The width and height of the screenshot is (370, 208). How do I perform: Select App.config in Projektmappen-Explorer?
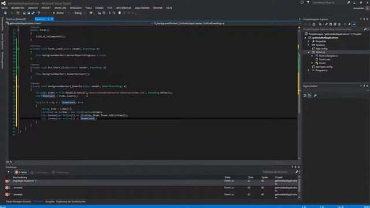[x=321, y=49]
